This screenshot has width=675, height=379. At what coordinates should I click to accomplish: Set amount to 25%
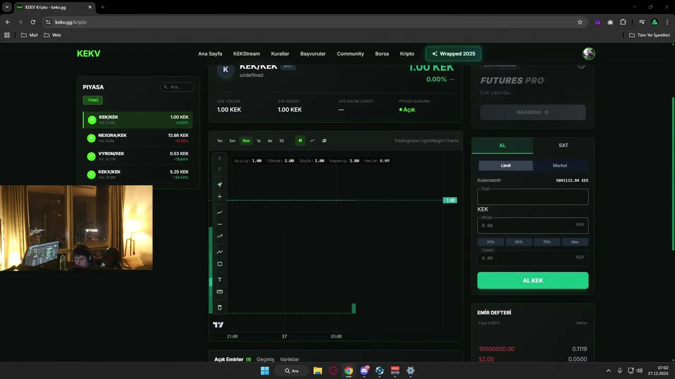pyautogui.click(x=490, y=242)
